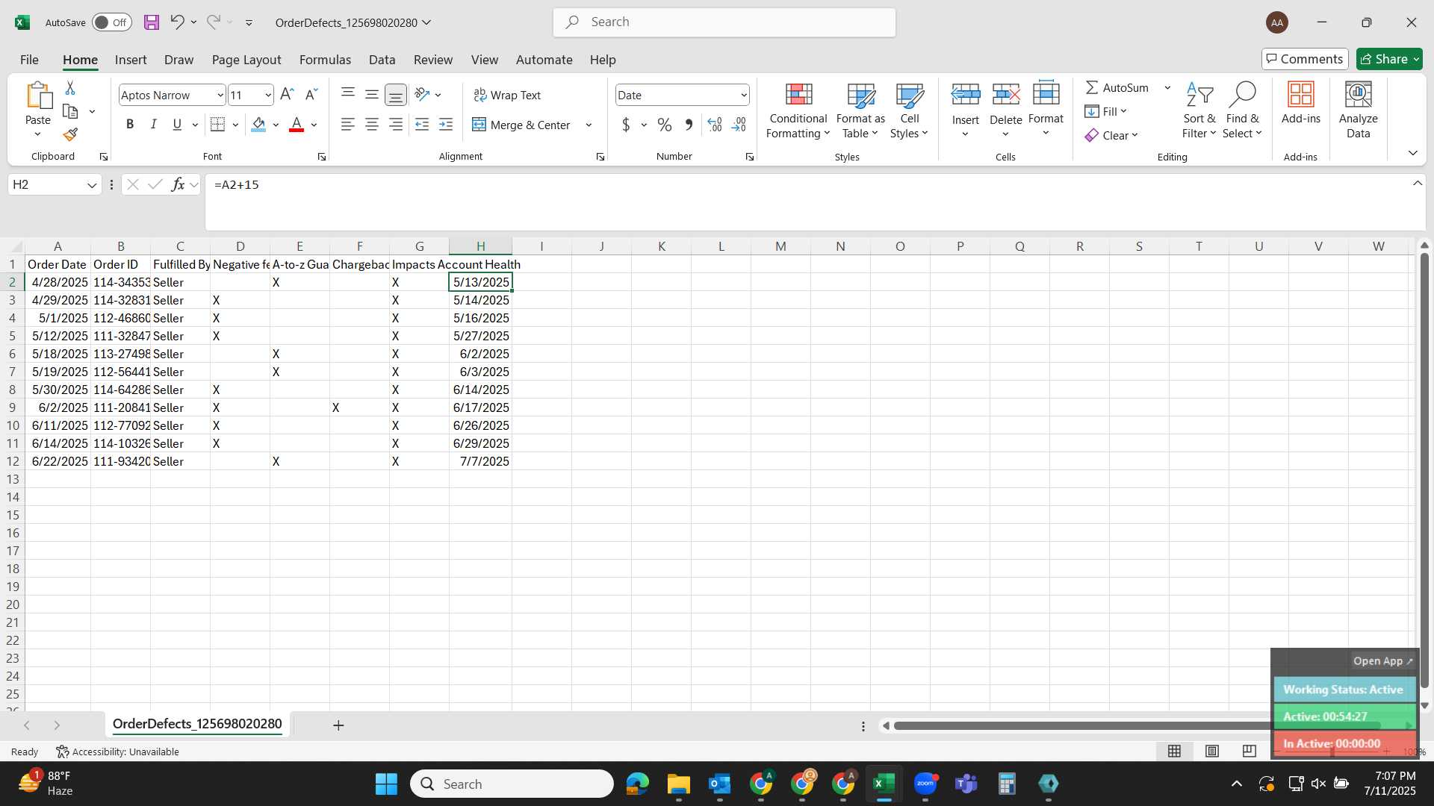
Task: Increase font size with the larger A icon
Action: 287,95
